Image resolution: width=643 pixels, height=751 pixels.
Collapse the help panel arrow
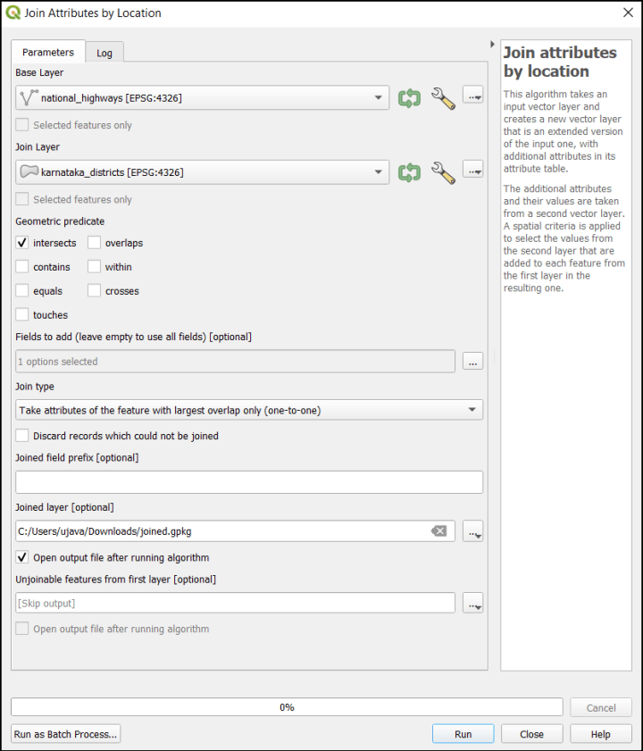pyautogui.click(x=492, y=44)
